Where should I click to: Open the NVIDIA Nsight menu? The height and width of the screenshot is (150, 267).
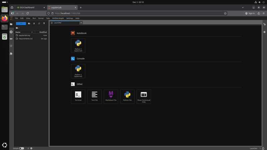click(x=58, y=18)
